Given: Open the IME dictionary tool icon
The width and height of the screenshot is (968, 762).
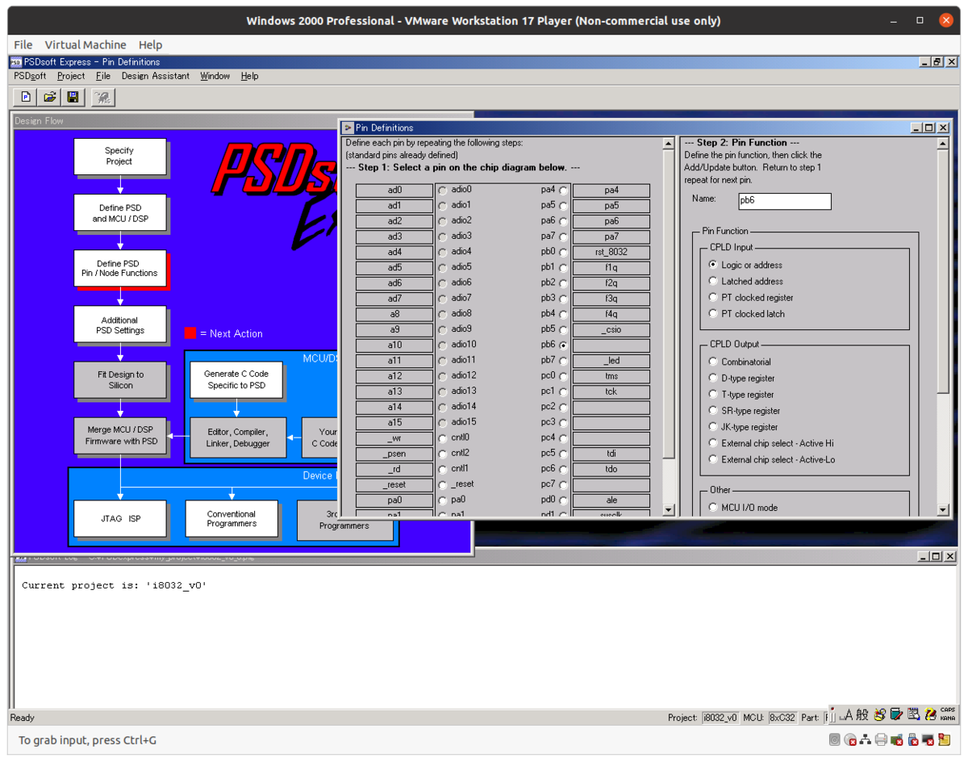Looking at the screenshot, I should (896, 714).
